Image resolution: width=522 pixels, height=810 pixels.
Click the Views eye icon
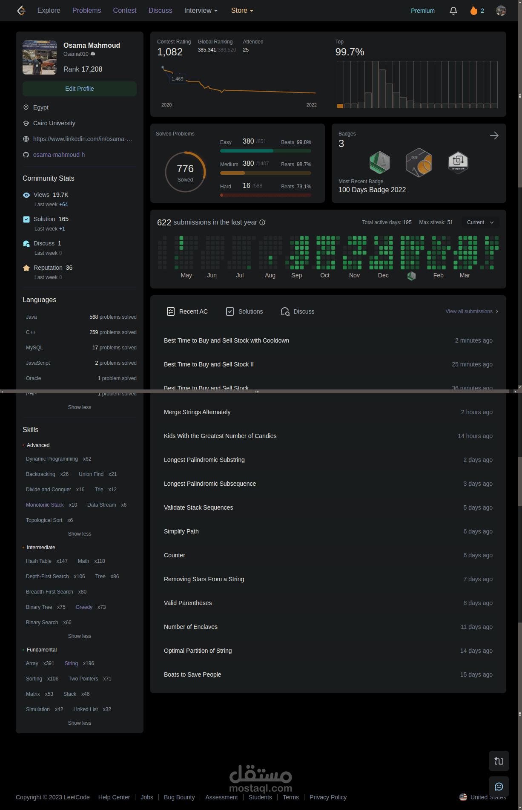[x=26, y=195]
